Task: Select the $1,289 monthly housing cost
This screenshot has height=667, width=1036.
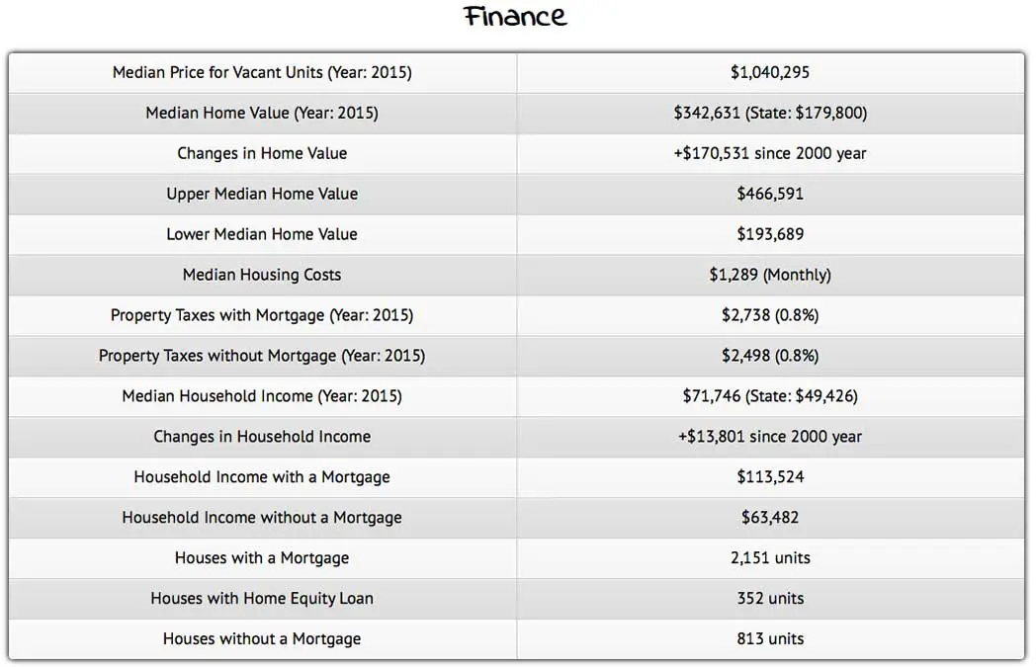Action: coord(770,275)
